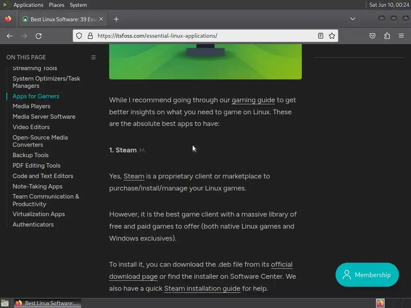Go to Media Server Software section
Screen dimensions: 411x308
click(44, 117)
